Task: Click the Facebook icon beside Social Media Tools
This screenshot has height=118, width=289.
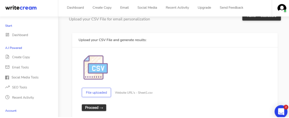Action: [x=7, y=78]
